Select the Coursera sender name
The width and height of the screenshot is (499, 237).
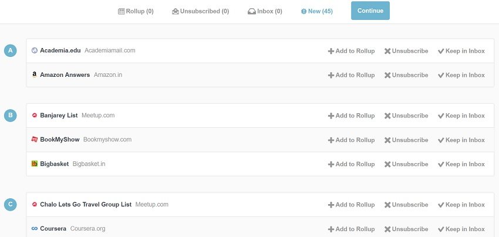click(x=53, y=229)
